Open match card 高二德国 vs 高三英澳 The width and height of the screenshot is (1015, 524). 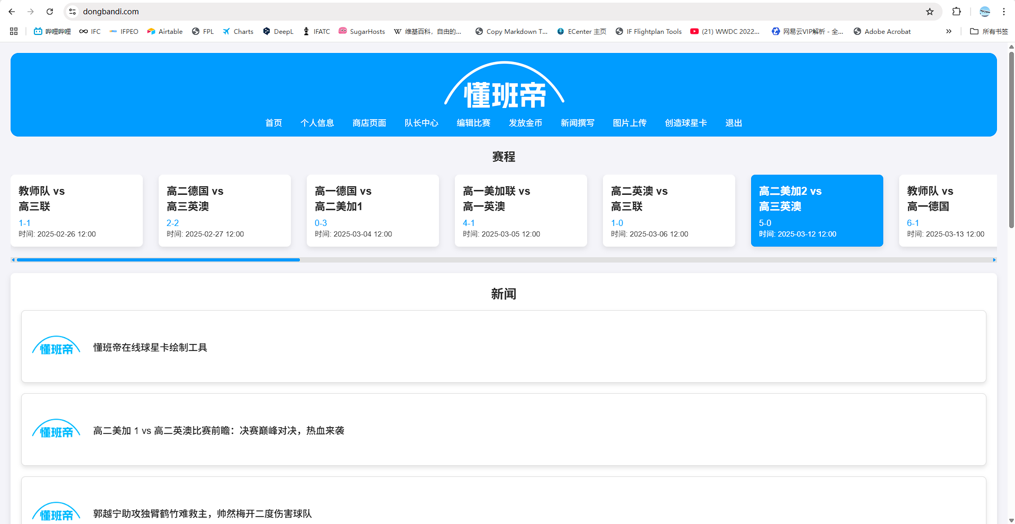225,211
